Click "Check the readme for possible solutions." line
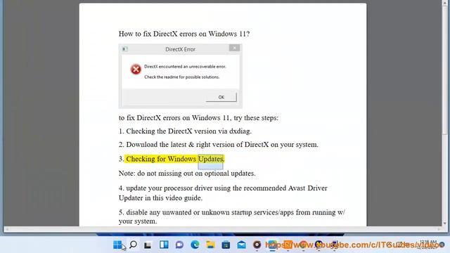This screenshot has height=253, width=450. tap(181, 77)
